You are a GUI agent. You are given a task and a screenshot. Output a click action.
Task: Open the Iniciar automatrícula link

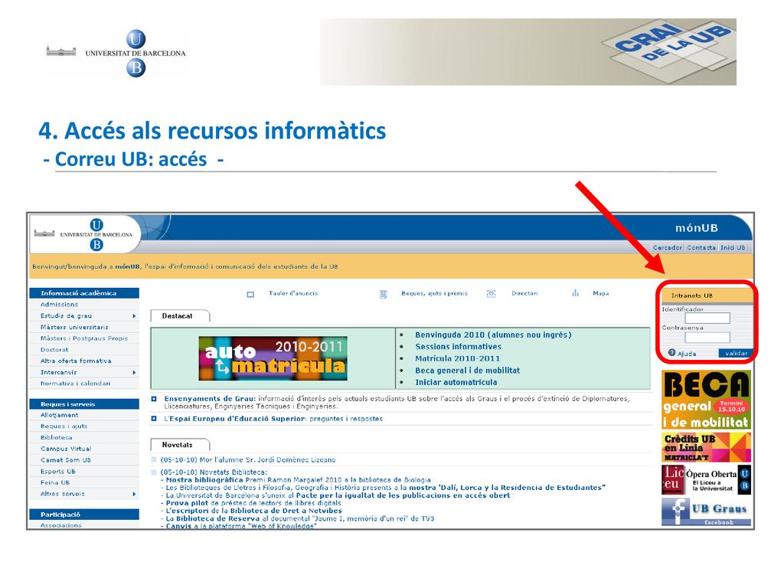pos(456,382)
